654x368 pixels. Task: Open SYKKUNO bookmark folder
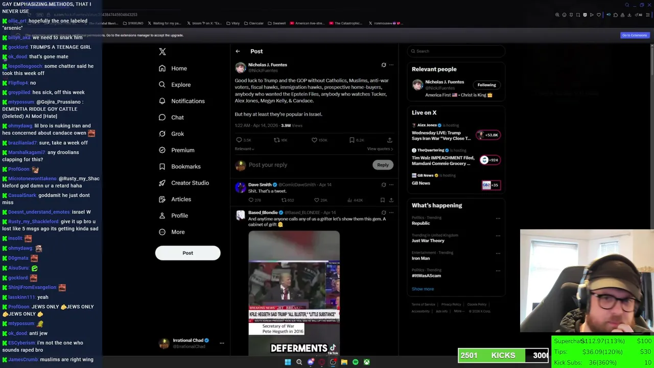133,23
